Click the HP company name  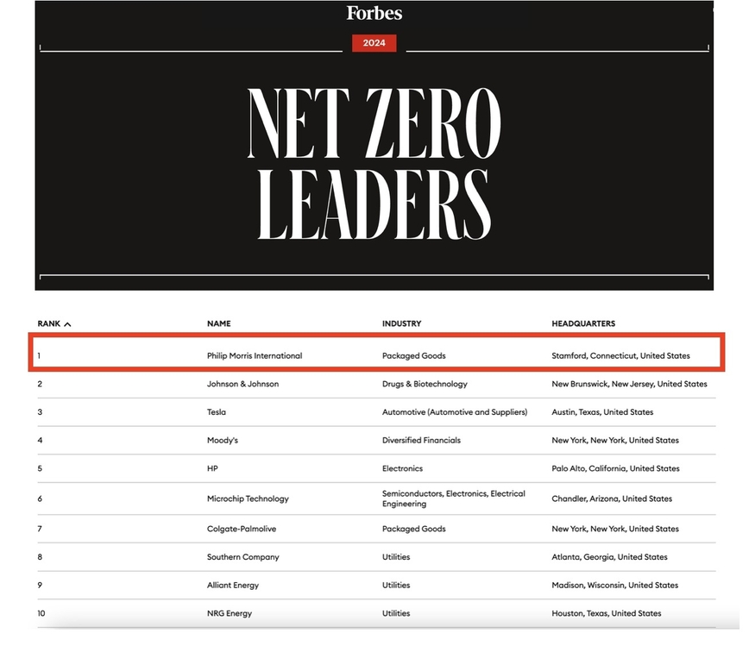click(x=212, y=469)
